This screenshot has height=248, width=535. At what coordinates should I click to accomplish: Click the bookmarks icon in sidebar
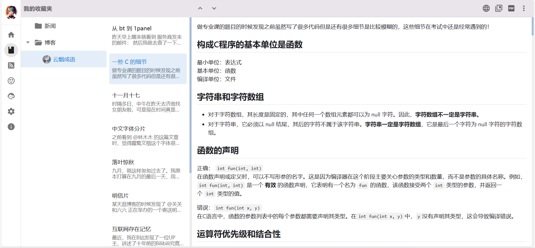[11, 50]
